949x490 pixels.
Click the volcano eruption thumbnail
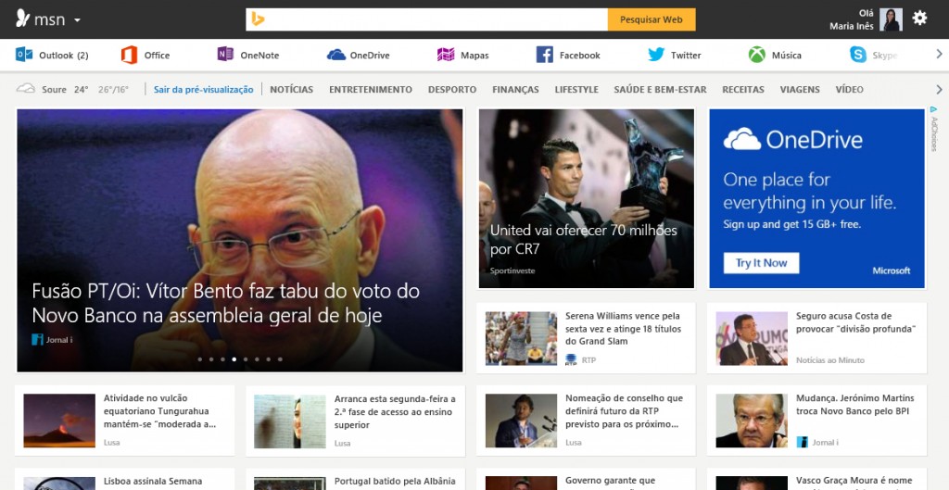59,421
